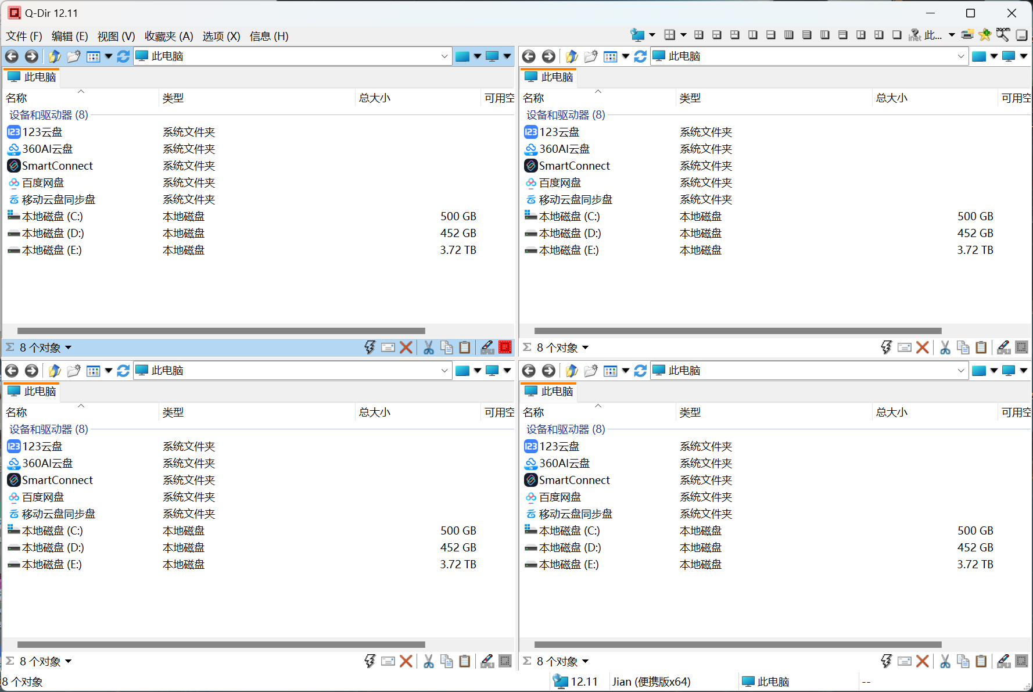Toggle the single-window layout
1033x692 pixels.
[x=896, y=35]
